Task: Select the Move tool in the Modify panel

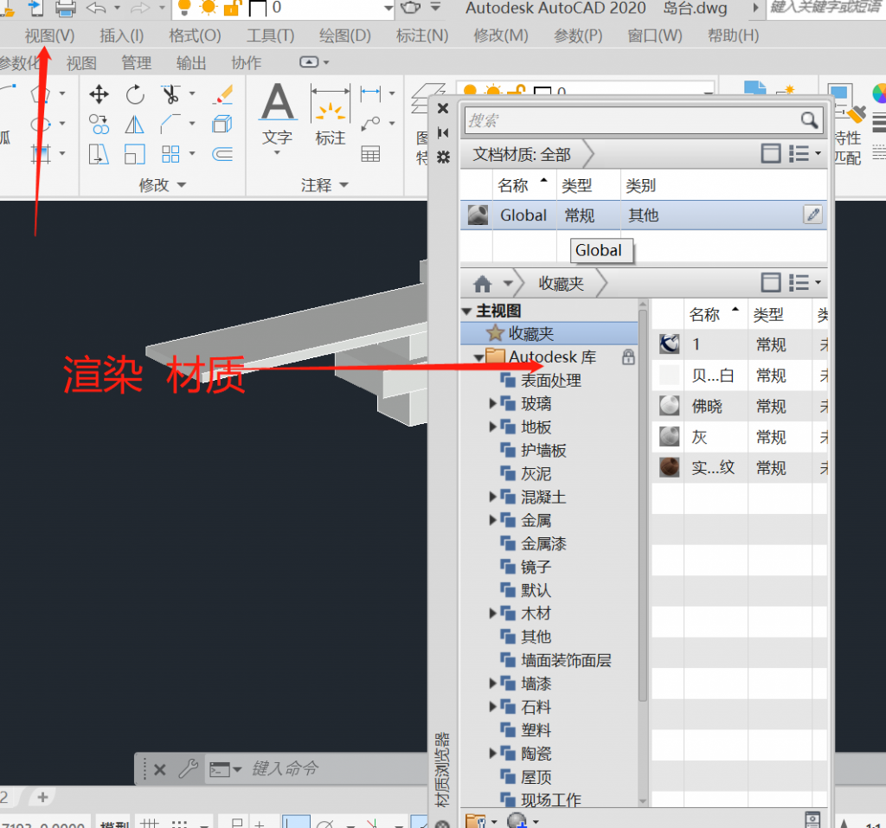Action: pos(100,94)
